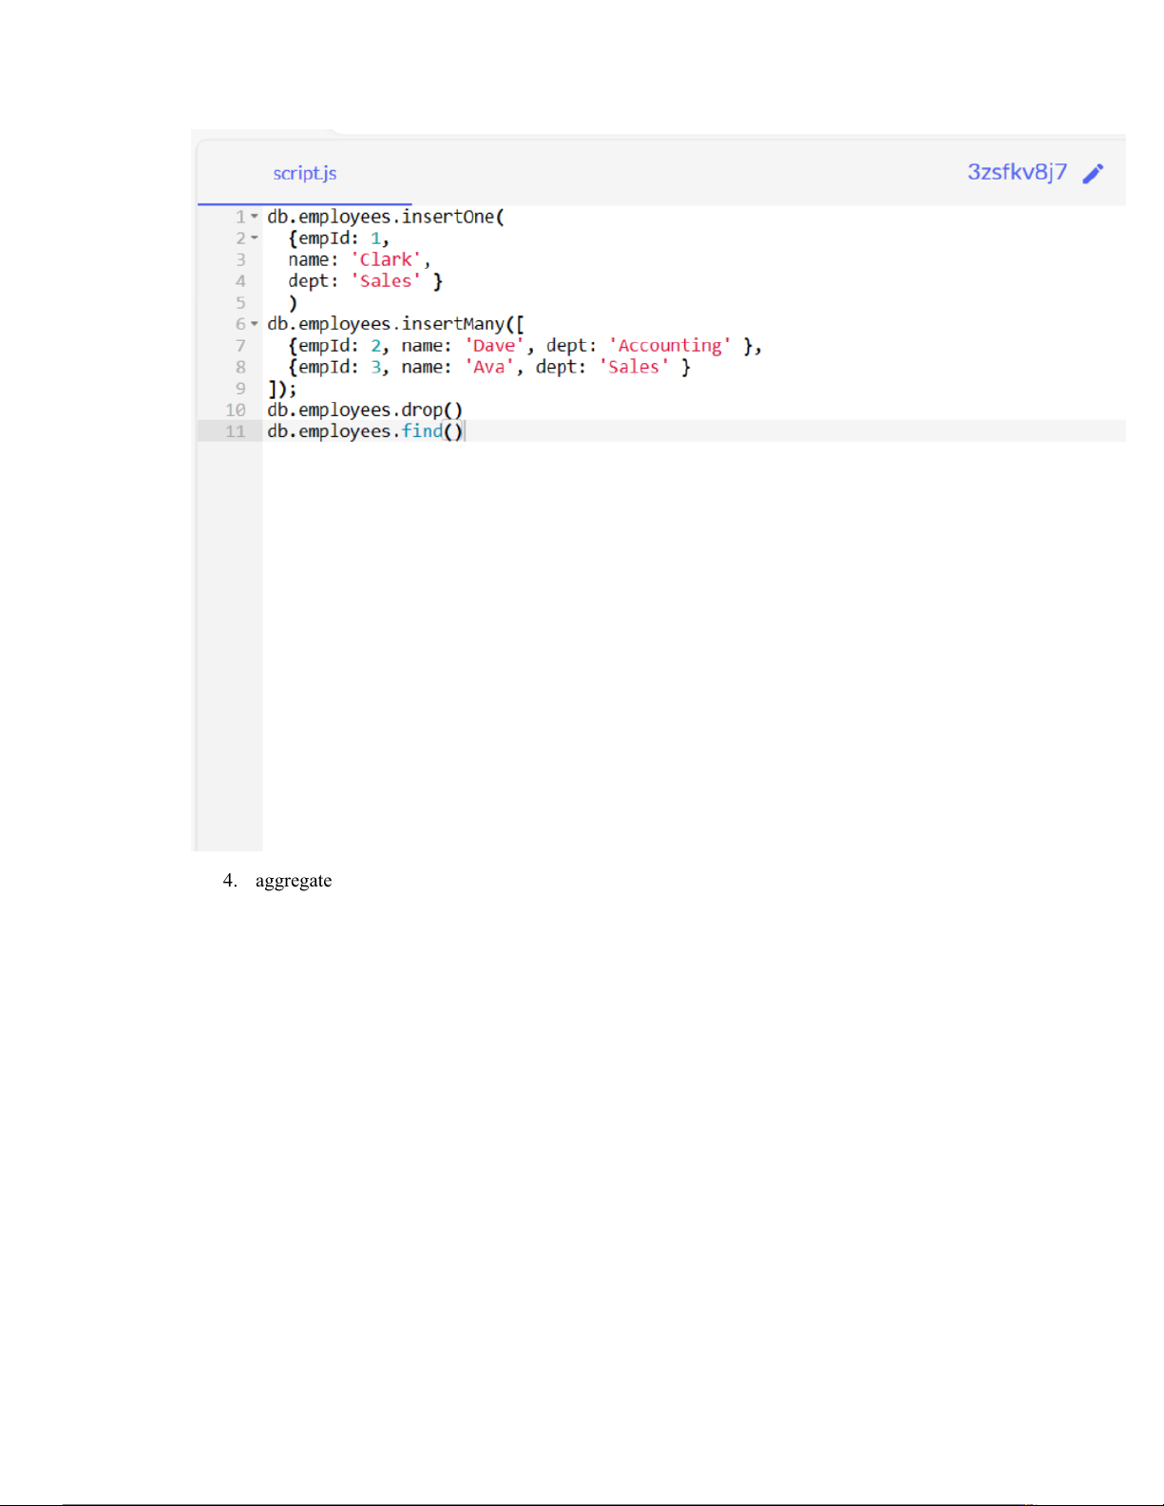Click the 'aggregate' list item text
Image resolution: width=1164 pixels, height=1506 pixels.
(x=294, y=881)
